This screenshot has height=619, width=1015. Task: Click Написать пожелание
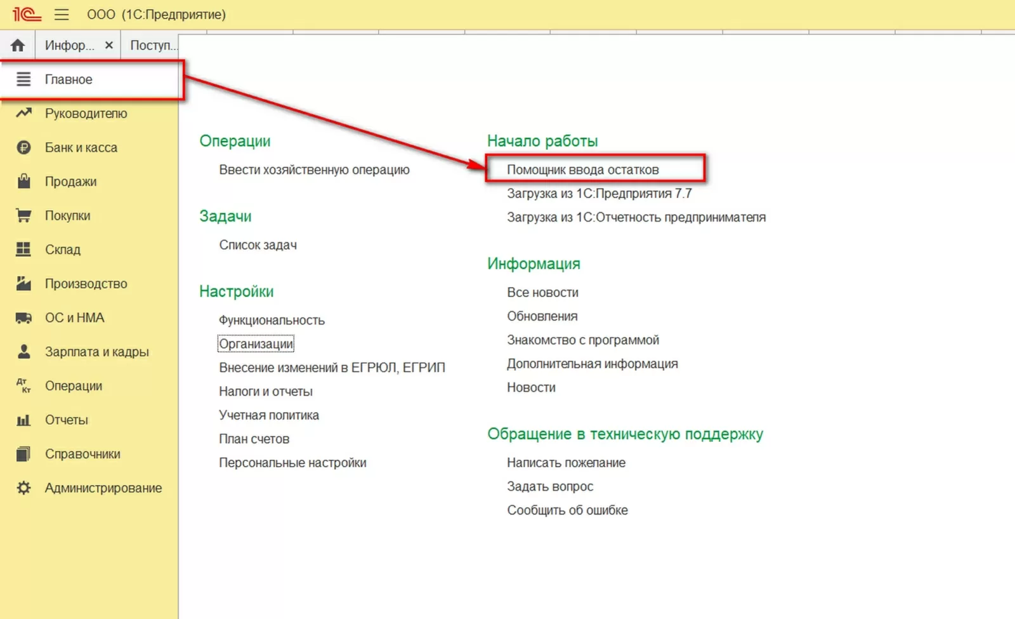pos(566,463)
